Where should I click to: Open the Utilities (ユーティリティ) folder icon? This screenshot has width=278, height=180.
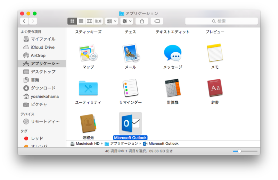coord(88,88)
